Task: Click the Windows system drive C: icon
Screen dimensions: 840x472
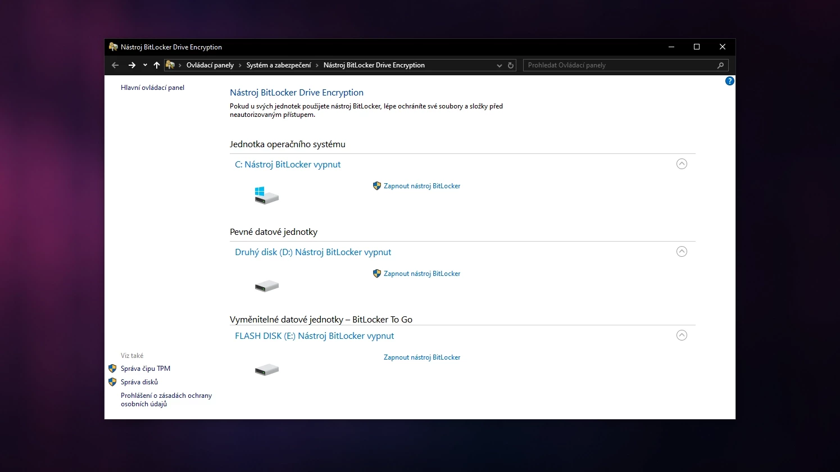Action: click(x=266, y=196)
